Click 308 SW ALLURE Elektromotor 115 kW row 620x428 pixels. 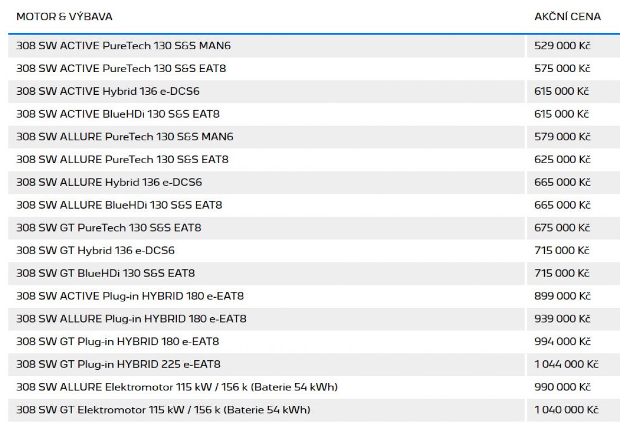pyautogui.click(x=177, y=387)
